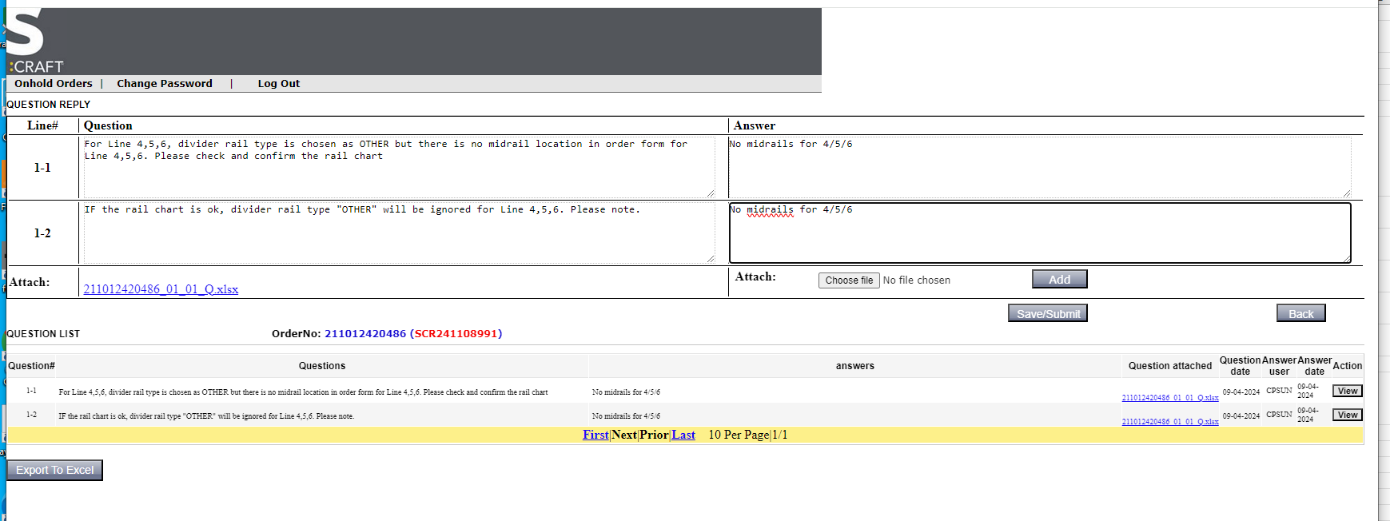This screenshot has width=1390, height=521.
Task: Go to Change Password page
Action: 165,84
